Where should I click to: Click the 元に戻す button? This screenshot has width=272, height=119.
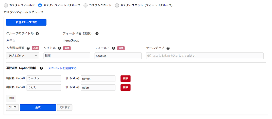[65, 107]
